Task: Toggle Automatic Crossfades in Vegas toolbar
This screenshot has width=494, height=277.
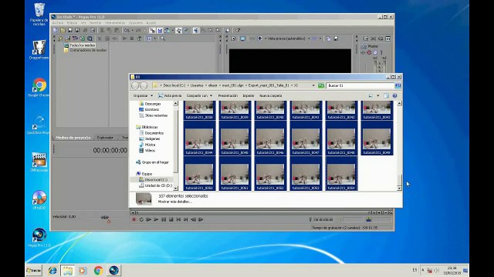Action: [x=160, y=30]
